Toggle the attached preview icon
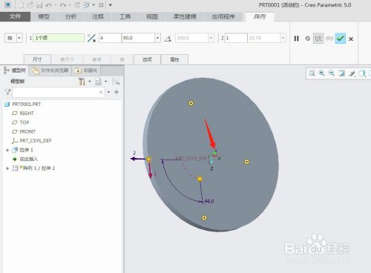The width and height of the screenshot is (371, 273). coord(318,39)
